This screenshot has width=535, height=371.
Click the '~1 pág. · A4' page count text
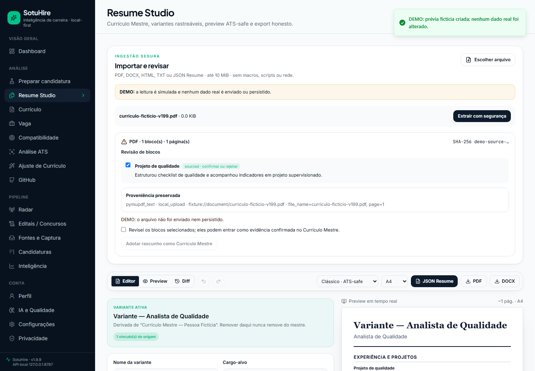pos(510,301)
